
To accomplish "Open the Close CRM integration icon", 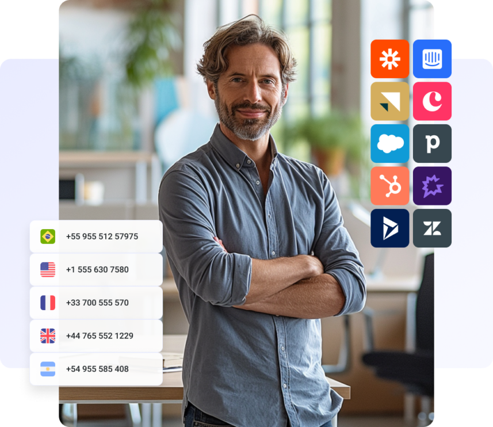I will (432, 101).
